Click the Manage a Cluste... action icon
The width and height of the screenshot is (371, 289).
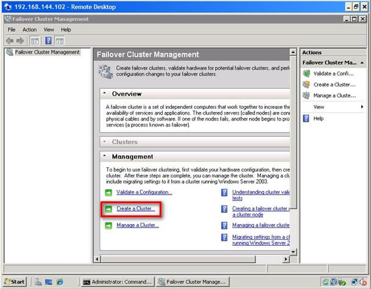click(306, 96)
